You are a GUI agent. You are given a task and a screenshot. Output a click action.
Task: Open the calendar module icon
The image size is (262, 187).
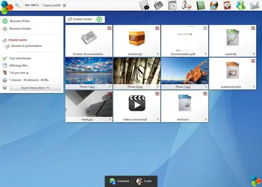coord(173,5)
